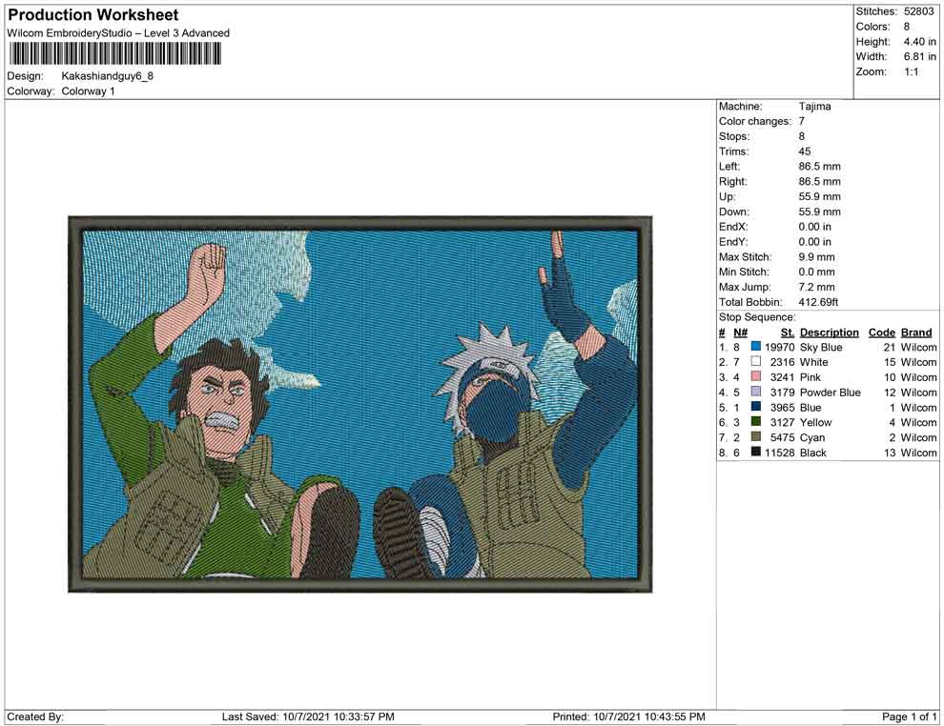Viewport: 944px width, 726px height.
Task: Click the White thread color swatch
Action: [756, 362]
